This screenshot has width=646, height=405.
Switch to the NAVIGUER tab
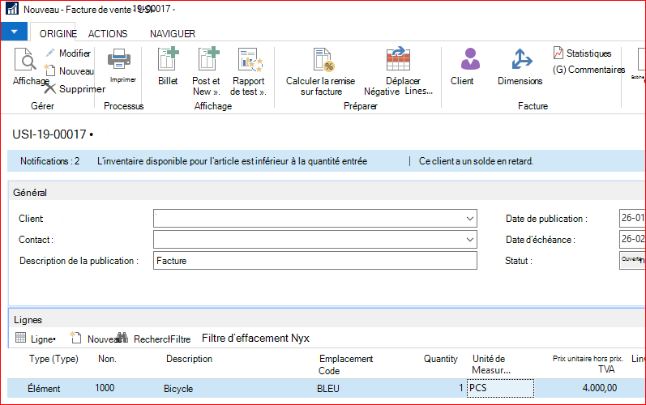click(173, 34)
